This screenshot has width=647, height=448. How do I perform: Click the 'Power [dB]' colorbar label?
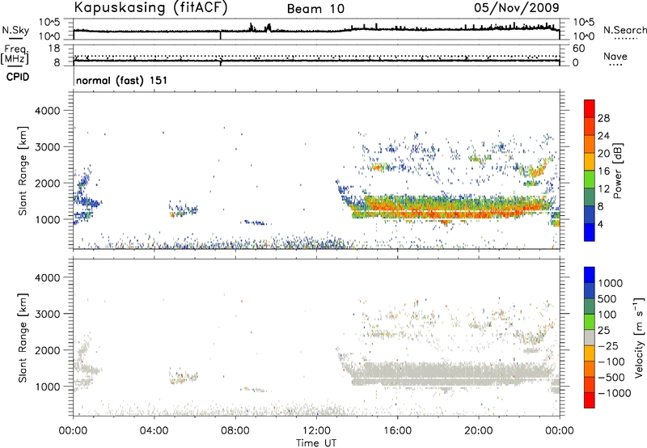pos(617,171)
